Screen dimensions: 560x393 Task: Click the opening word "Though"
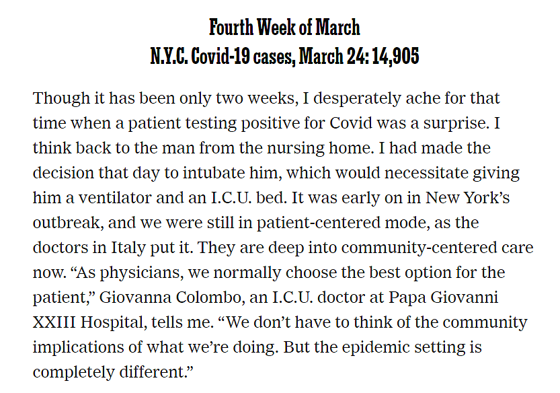coord(61,98)
